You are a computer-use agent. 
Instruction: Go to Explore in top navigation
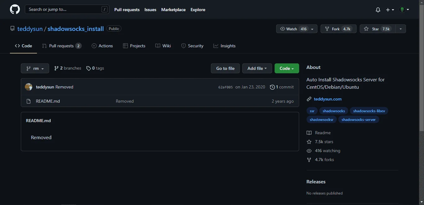[x=198, y=10]
